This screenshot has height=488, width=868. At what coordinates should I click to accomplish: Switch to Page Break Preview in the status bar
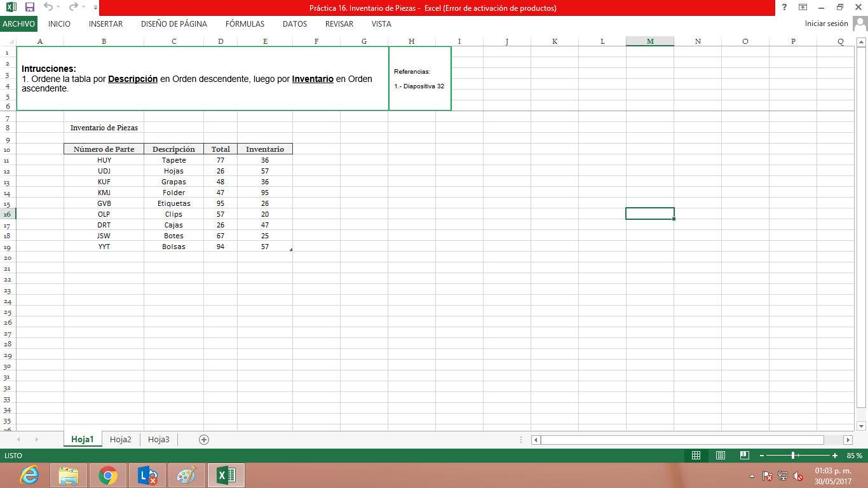click(x=745, y=456)
